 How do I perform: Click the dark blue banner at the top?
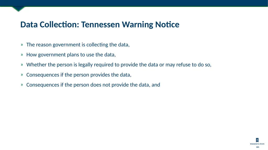pyautogui.click(x=134, y=3)
